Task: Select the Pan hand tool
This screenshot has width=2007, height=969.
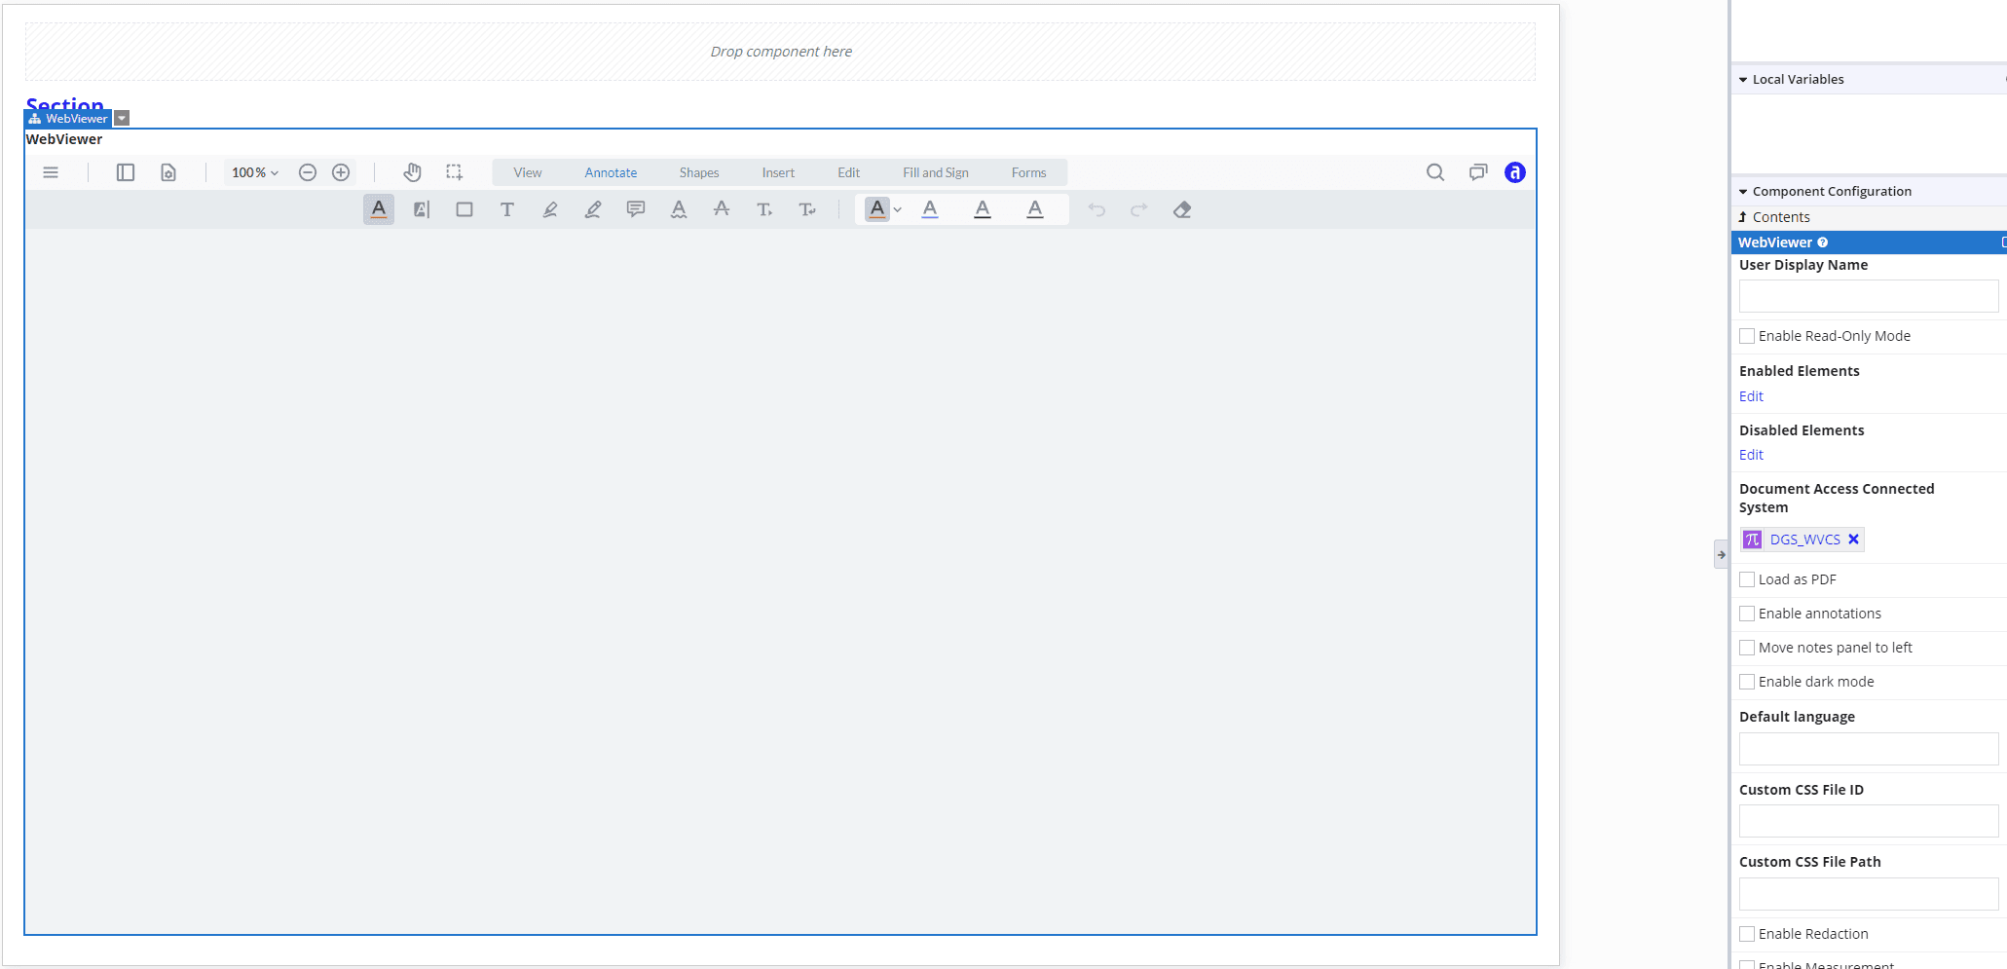Action: click(412, 172)
